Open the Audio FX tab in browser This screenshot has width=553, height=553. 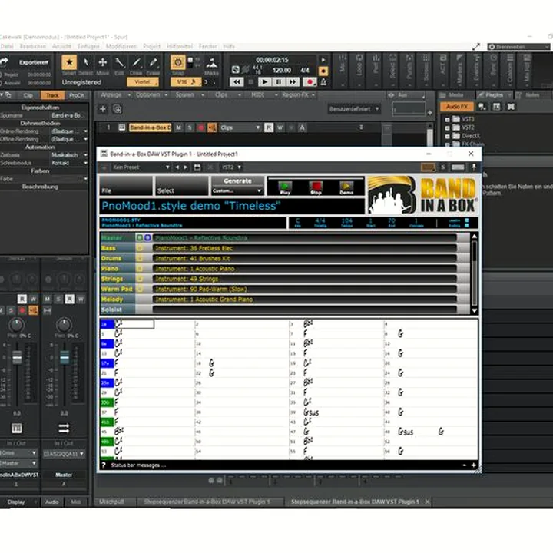click(x=457, y=107)
